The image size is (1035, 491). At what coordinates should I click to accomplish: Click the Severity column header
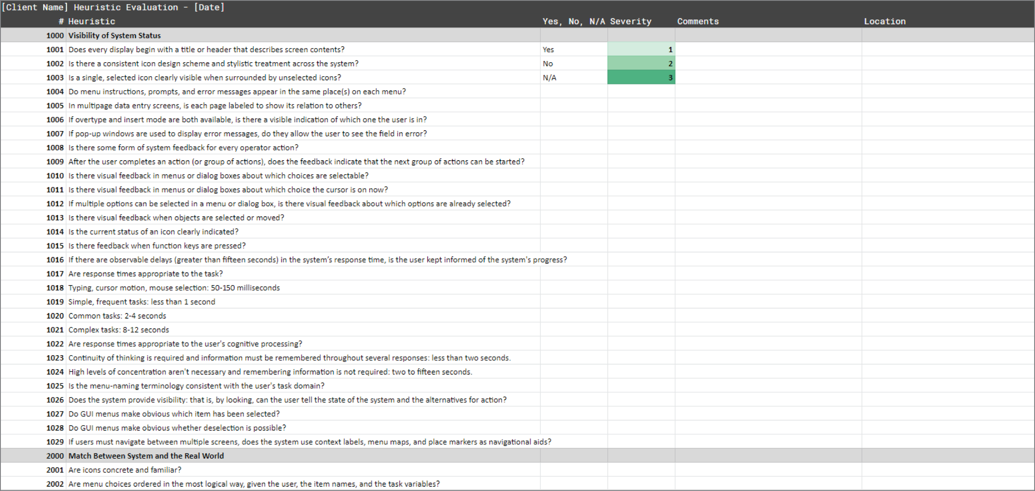click(630, 21)
